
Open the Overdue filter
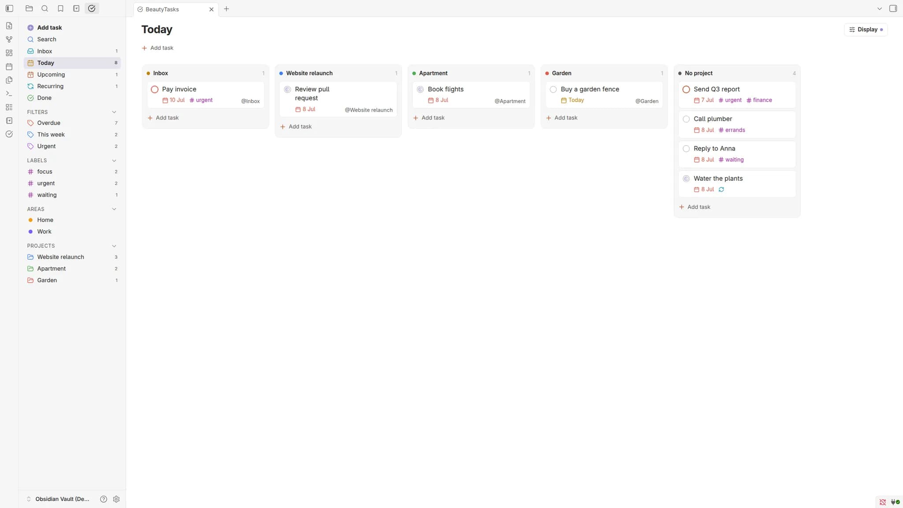pyautogui.click(x=72, y=123)
